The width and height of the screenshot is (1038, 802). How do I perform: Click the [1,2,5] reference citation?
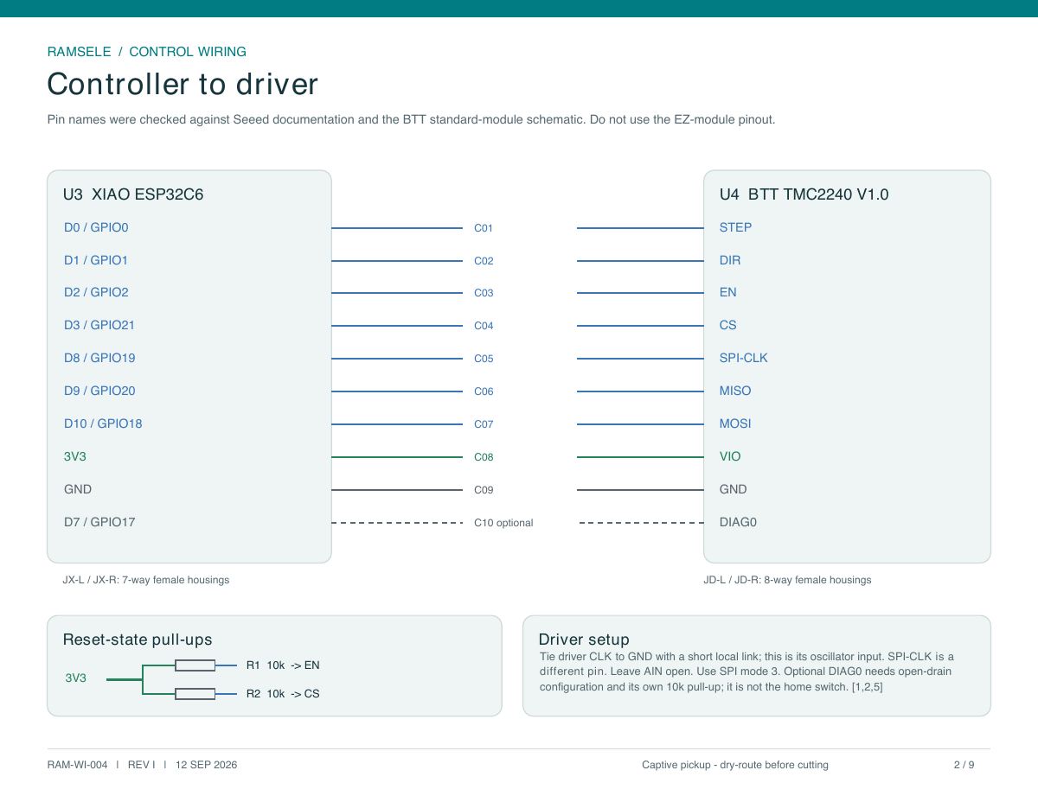867,687
